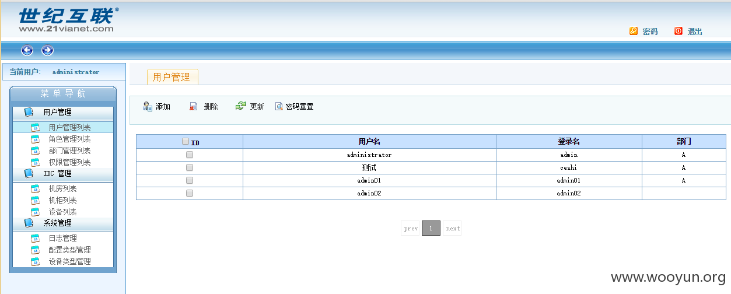Click the 删除 button label
731x294 pixels.
pyautogui.click(x=211, y=107)
